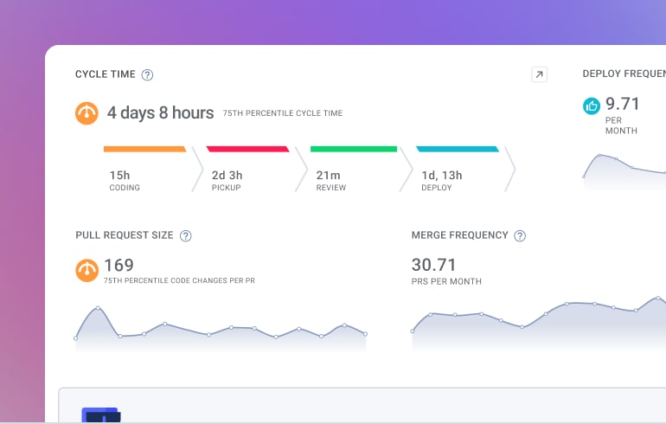Open Pull Request Size help icon

186,235
